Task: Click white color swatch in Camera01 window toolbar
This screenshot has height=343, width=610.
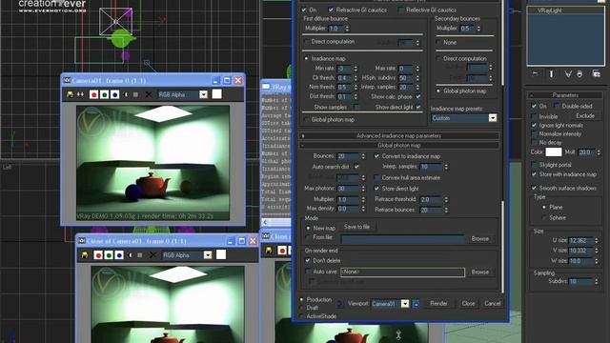Action: point(216,94)
